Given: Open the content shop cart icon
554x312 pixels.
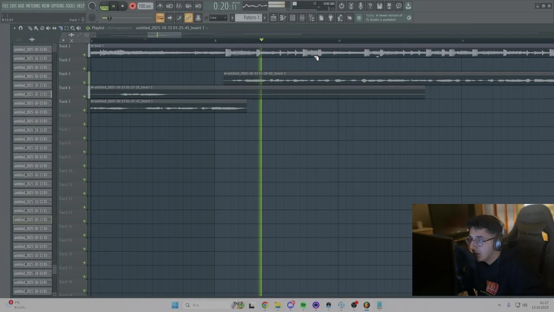Looking at the screenshot, I should [x=359, y=18].
